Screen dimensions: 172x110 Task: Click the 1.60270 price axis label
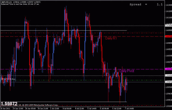tap(169, 62)
